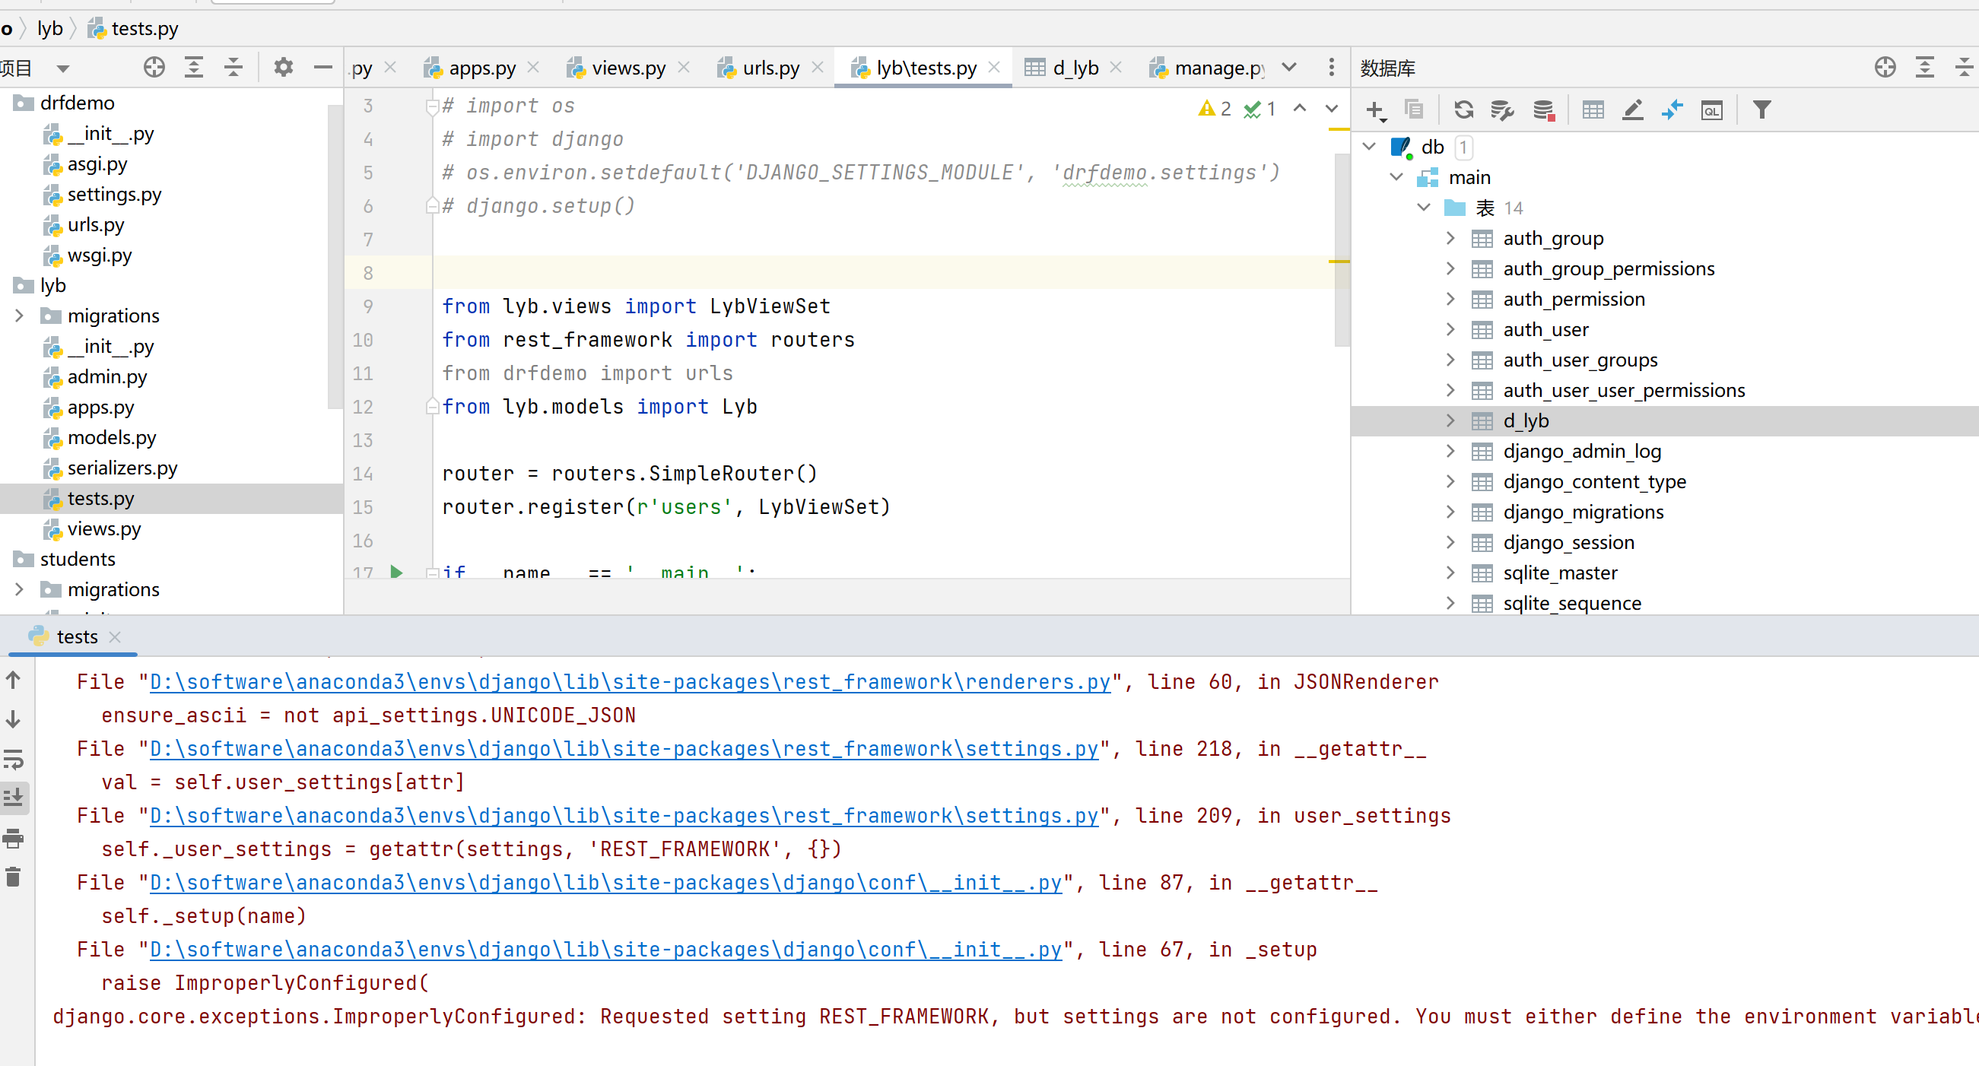Switch to the views.py editor tab
Screen dimensions: 1979x1066
pos(627,68)
